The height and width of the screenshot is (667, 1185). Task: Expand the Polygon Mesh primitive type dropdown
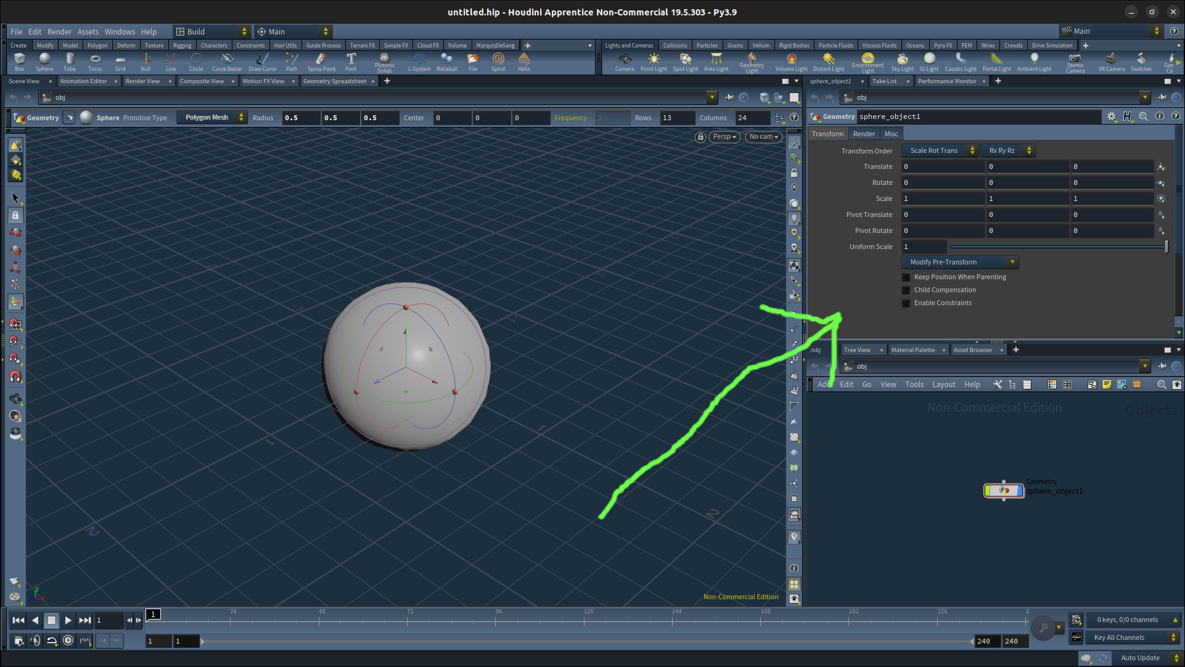211,117
